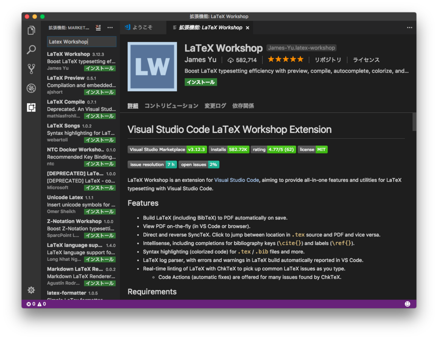Open the リポジトリ link

point(328,60)
